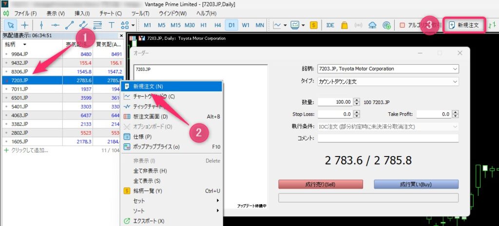This screenshot has height=226, width=499.
Task: Select the vertical line drawing tool
Action: pos(41,25)
